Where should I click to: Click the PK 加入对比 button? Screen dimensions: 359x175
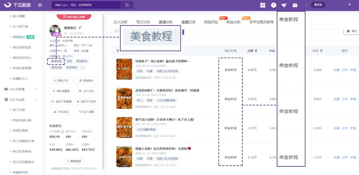click(x=86, y=91)
